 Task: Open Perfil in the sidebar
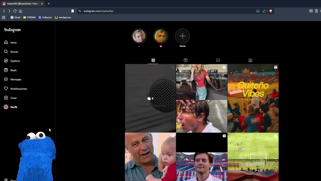tap(11, 107)
